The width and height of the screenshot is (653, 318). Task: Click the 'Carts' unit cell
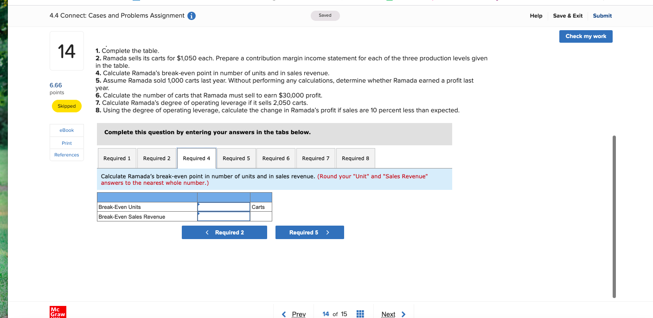point(261,207)
